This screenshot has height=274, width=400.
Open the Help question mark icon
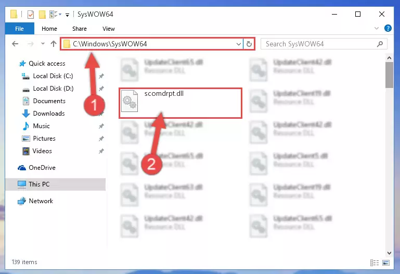[x=388, y=28]
